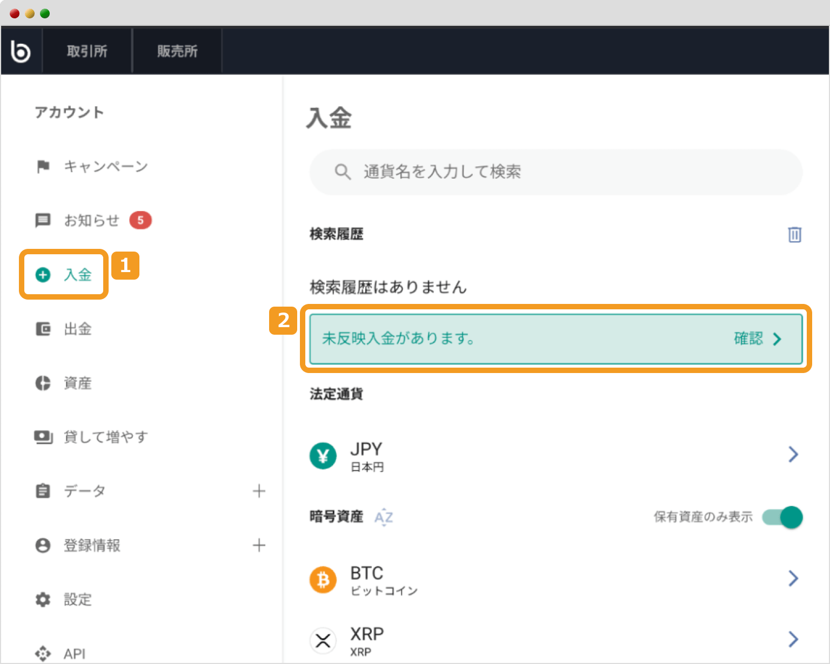This screenshot has height=664, width=830.
Task: Click the bitbank logo icon
Action: (x=21, y=50)
